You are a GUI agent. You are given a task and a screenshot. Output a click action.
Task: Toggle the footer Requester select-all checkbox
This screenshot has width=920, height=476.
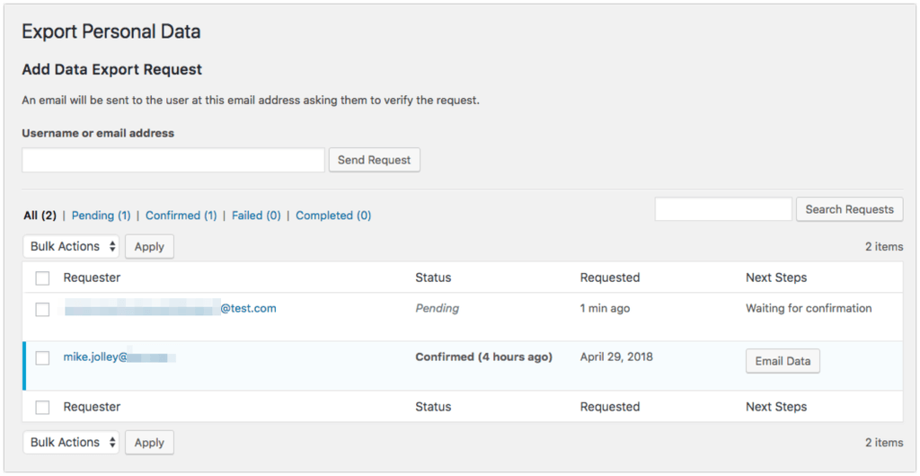pyautogui.click(x=42, y=408)
